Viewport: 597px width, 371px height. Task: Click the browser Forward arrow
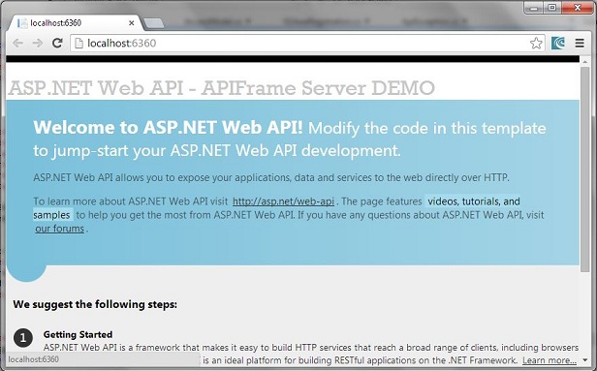(x=37, y=43)
